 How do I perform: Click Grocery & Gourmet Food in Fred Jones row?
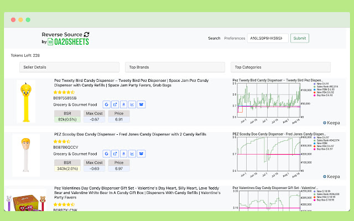coord(75,154)
